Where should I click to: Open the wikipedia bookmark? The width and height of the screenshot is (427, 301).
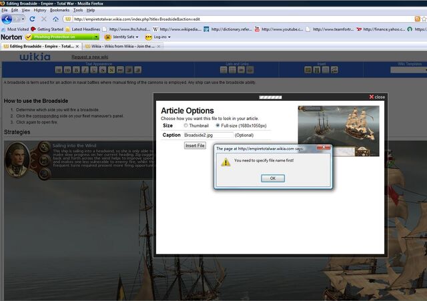pyautogui.click(x=177, y=29)
